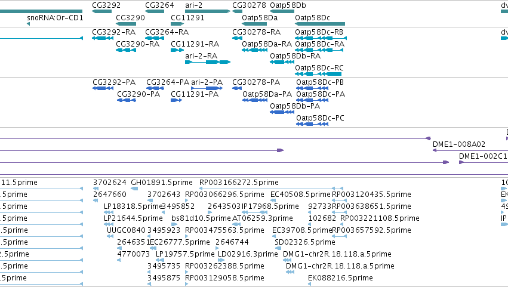Select the CG11291 gene label
508x287 pixels.
187,17
